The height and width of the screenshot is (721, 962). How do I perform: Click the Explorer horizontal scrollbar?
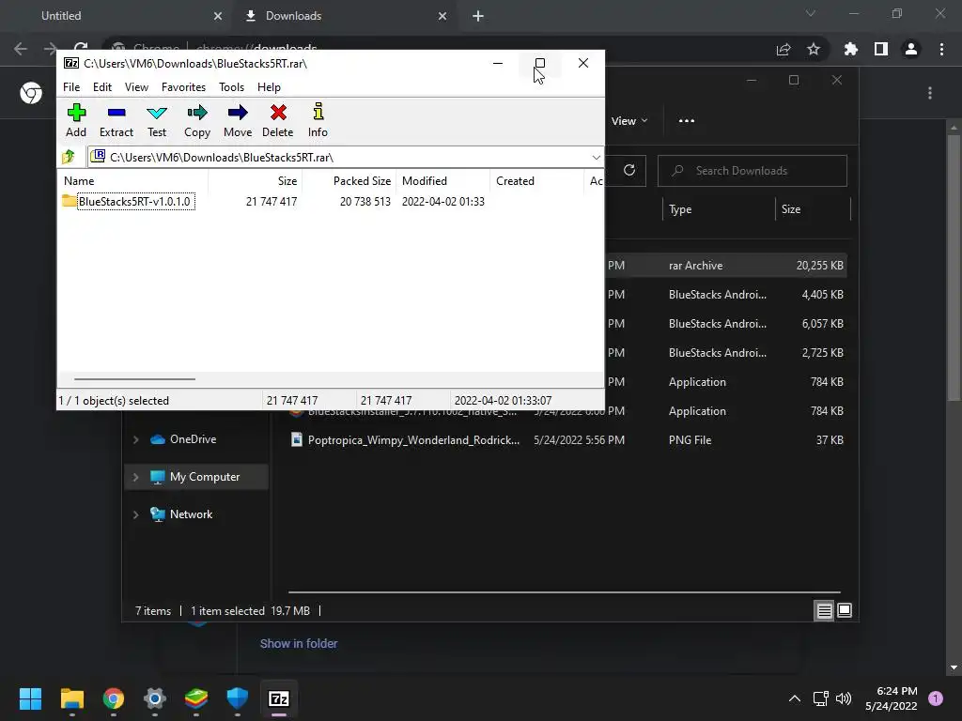[564, 592]
